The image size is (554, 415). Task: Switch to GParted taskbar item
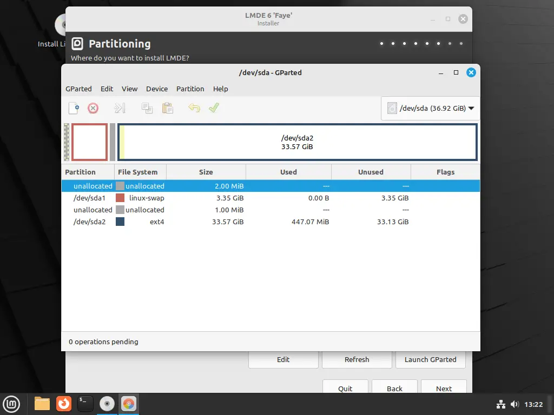tap(129, 404)
